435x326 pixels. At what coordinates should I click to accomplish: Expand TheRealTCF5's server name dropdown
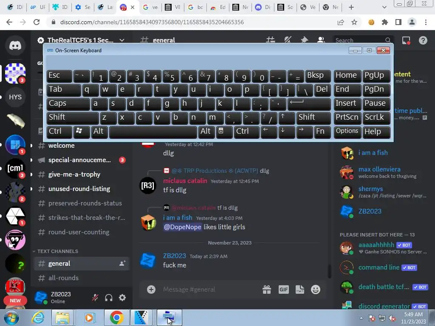(122, 40)
